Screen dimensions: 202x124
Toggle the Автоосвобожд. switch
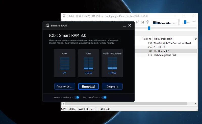point(104,98)
